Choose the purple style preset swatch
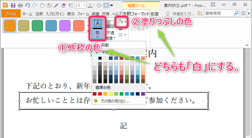This screenshot has width=252, height=138. [65, 26]
